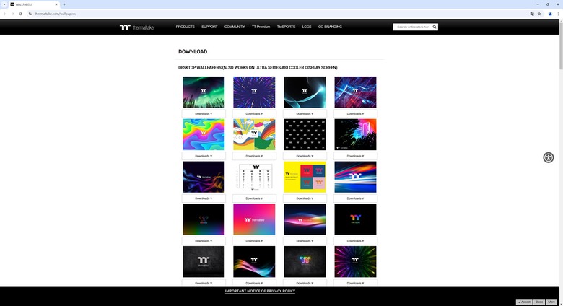The image size is (563, 306).
Task: Click the address bar URL
Action: (55, 14)
